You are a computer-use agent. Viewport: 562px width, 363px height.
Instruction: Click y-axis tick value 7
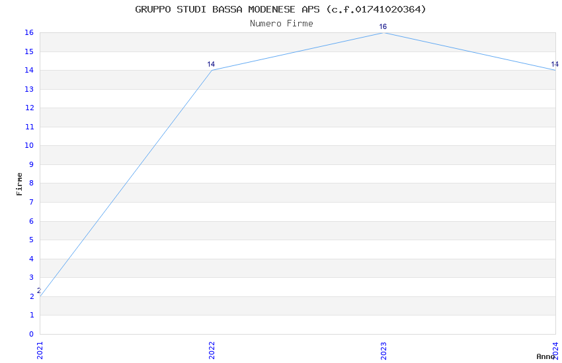[32, 202]
